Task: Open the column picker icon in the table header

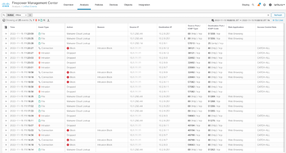Action: click(x=6, y=27)
